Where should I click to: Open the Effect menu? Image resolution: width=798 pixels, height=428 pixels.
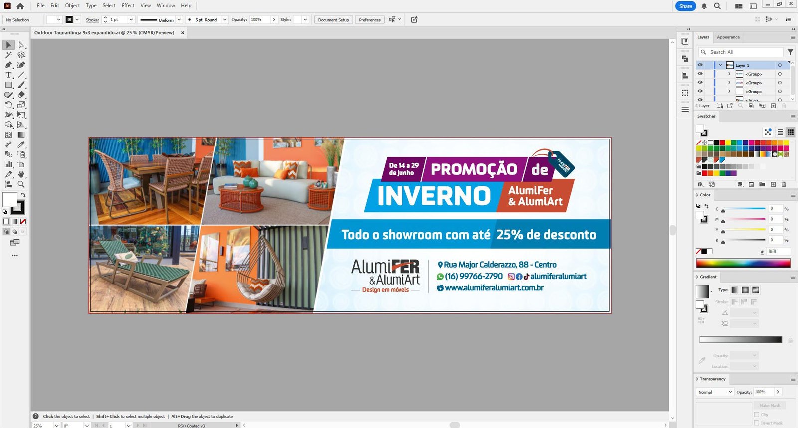tap(128, 6)
